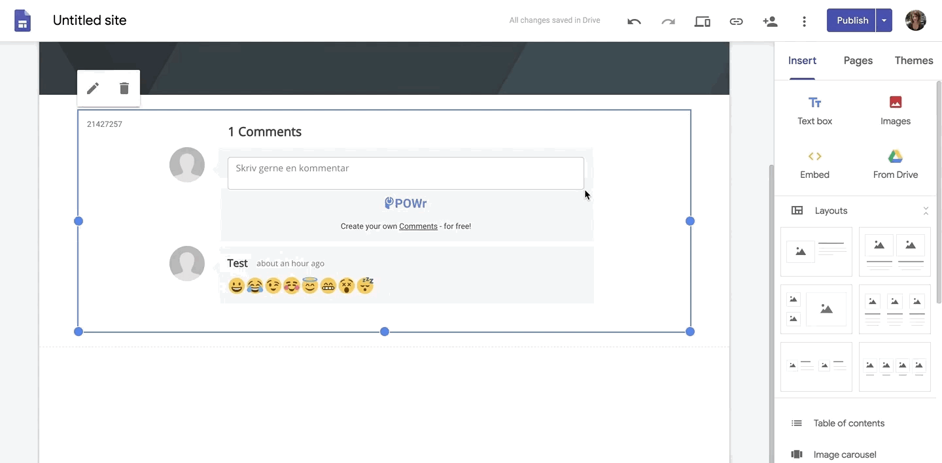Open the Publish dropdown arrow
The height and width of the screenshot is (463, 942).
(884, 20)
